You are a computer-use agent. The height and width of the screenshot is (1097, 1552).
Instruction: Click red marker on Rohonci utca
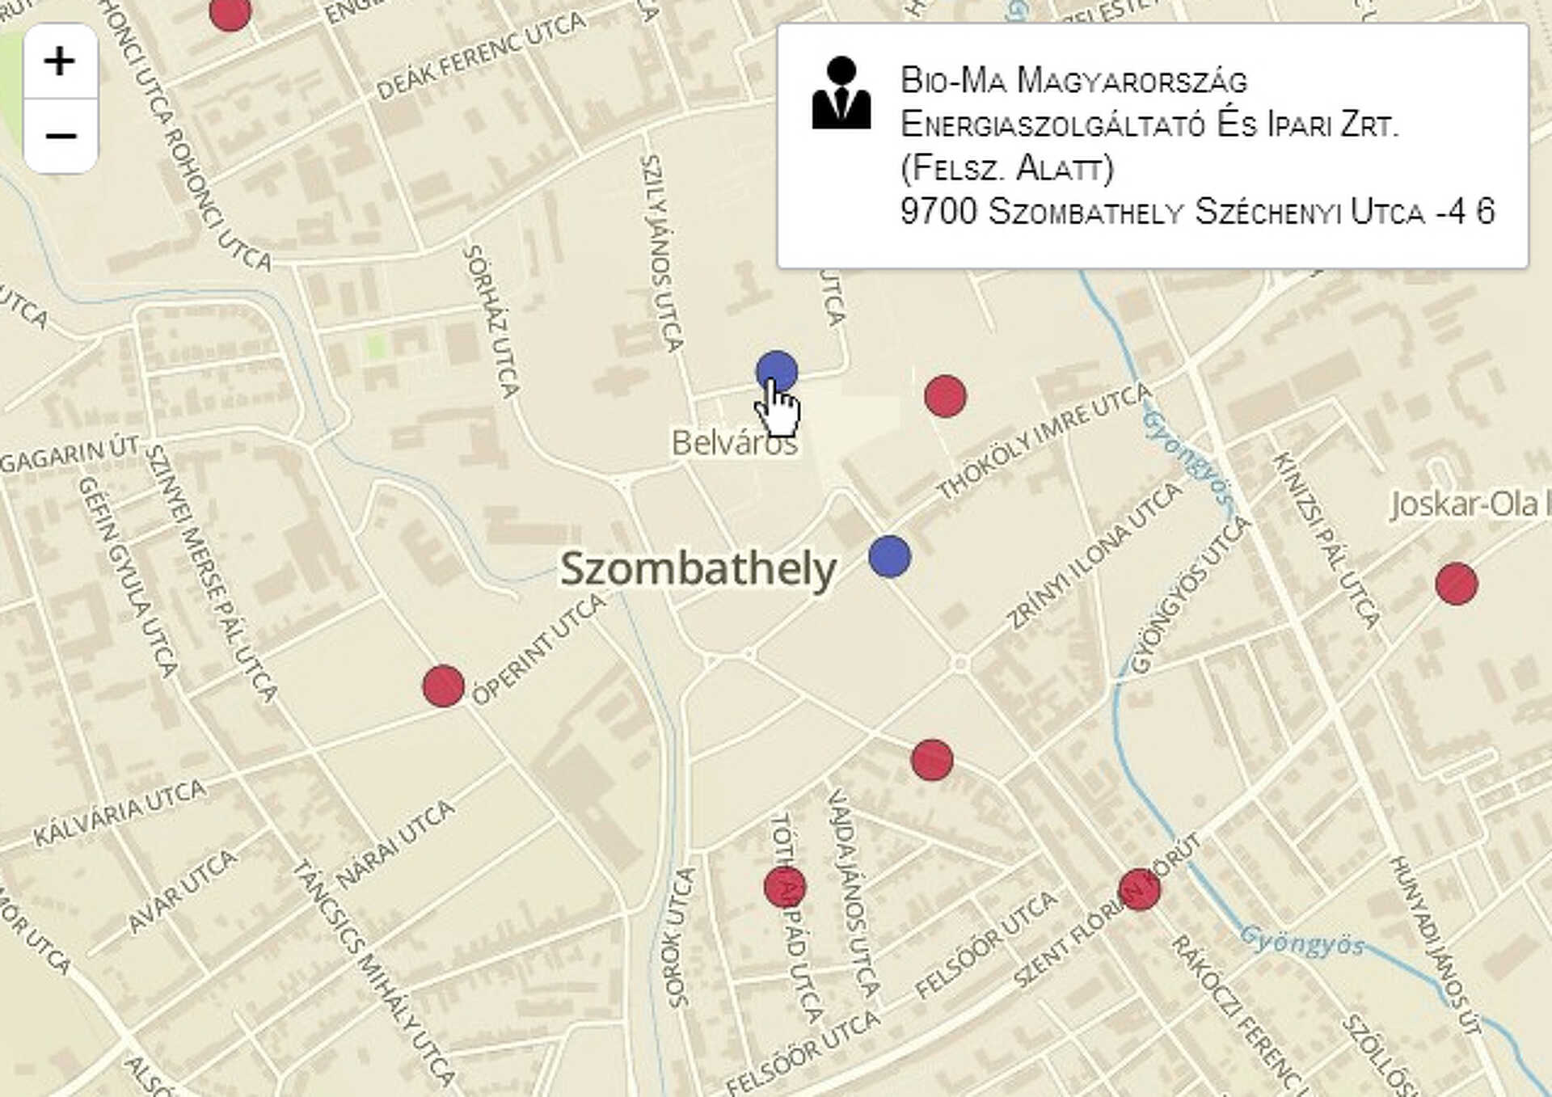[230, 11]
